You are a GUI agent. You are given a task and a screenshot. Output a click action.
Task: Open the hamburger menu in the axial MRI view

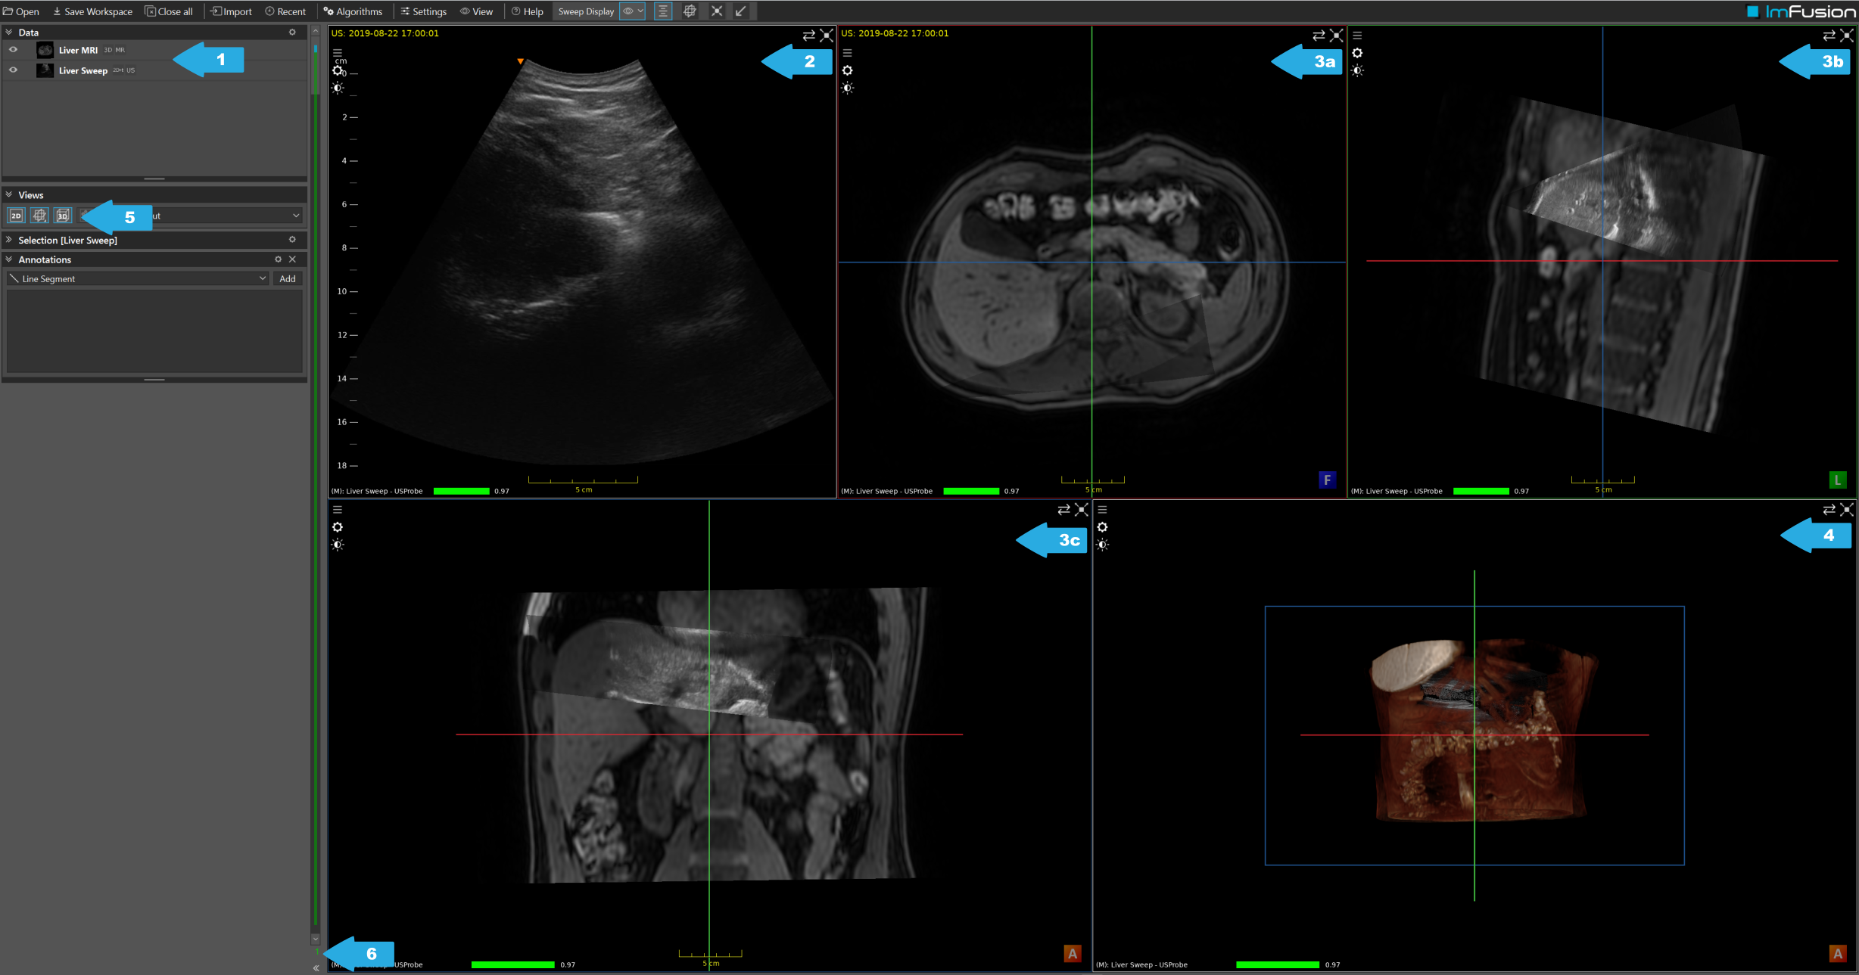(846, 52)
